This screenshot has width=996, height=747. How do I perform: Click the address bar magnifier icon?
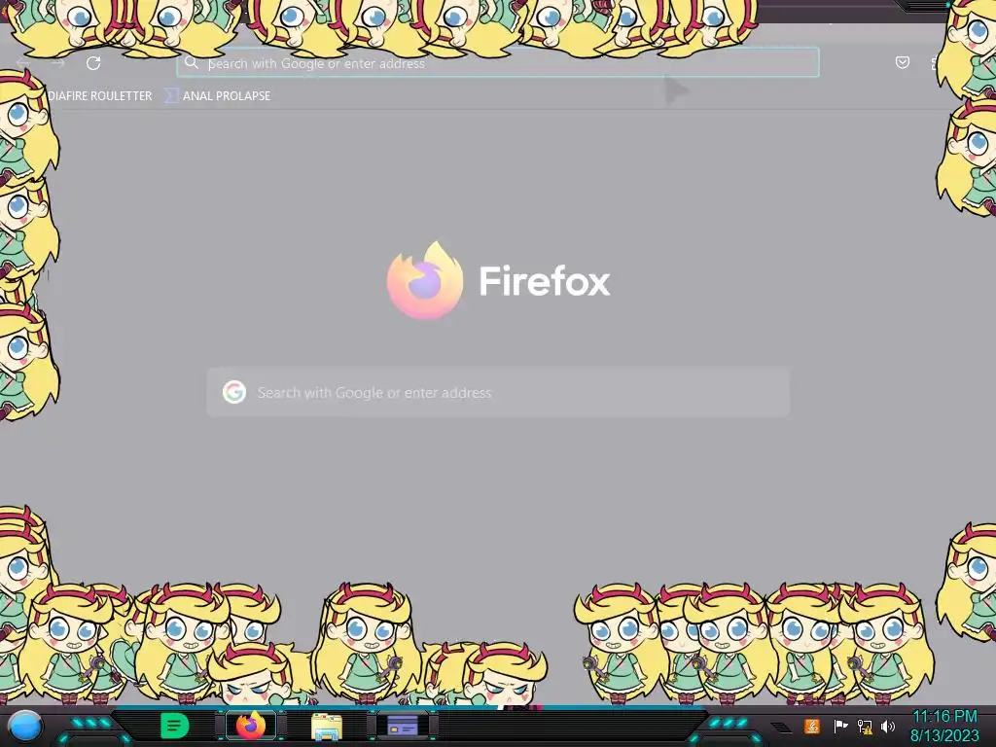pos(191,62)
